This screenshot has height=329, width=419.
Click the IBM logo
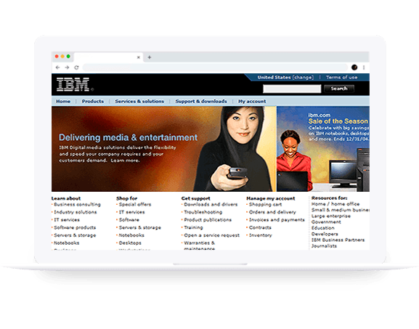pos(73,84)
